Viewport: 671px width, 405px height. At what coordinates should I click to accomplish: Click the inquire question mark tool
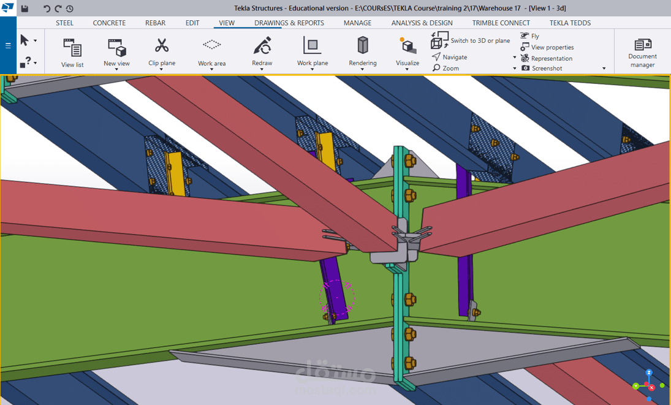coord(25,62)
